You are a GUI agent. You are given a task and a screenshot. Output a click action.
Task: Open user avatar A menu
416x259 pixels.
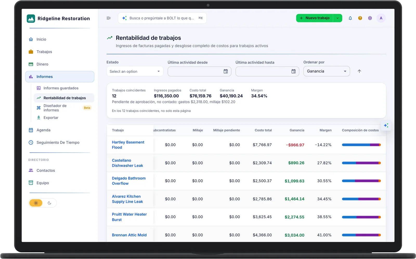click(x=381, y=18)
